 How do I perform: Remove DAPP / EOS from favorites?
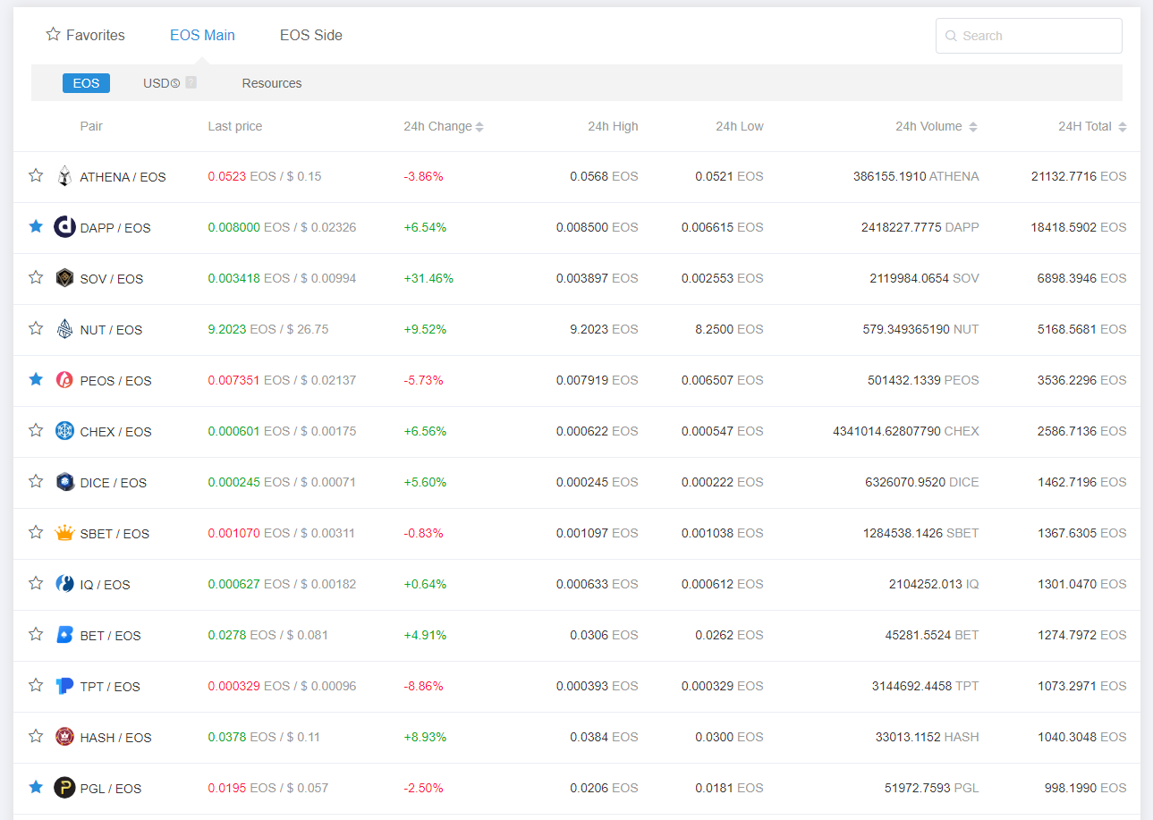click(36, 226)
